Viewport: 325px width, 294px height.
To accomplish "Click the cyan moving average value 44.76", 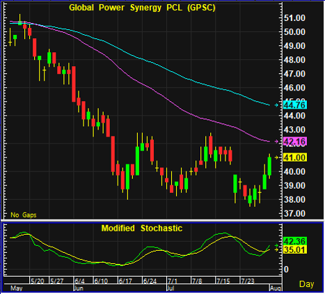I will coord(295,105).
